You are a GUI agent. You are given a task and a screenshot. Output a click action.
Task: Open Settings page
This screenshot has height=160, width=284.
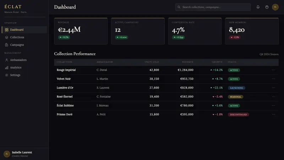click(24, 75)
